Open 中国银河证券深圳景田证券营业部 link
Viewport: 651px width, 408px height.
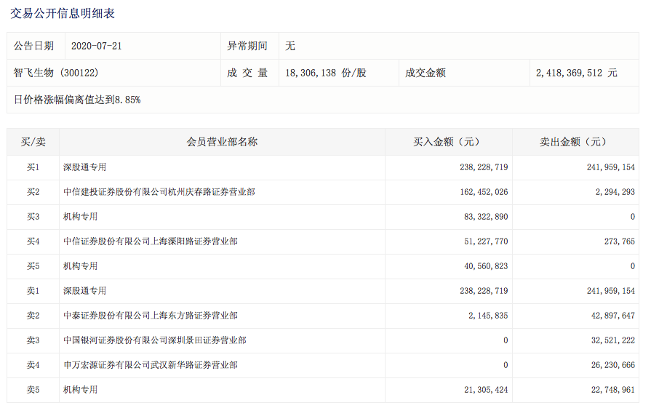click(x=154, y=340)
